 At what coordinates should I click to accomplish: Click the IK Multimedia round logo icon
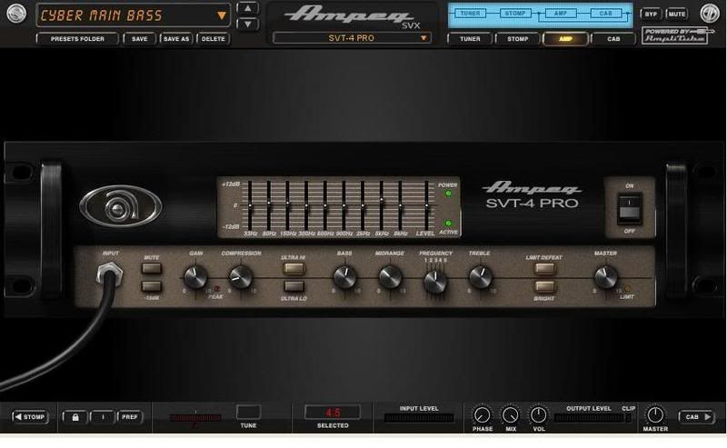pyautogui.click(x=710, y=14)
